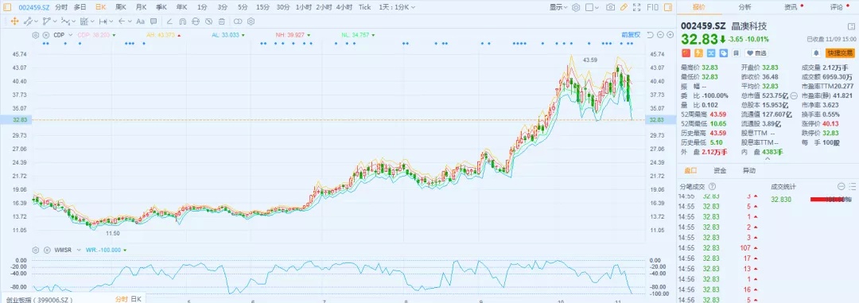Toggle right sidebar panel layout icon

tap(668, 7)
